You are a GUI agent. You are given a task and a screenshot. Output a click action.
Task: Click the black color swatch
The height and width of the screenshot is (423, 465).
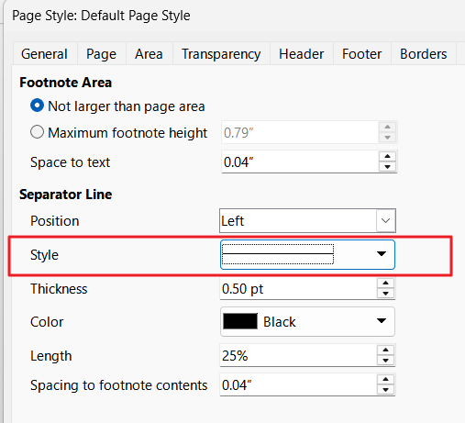[x=240, y=321]
